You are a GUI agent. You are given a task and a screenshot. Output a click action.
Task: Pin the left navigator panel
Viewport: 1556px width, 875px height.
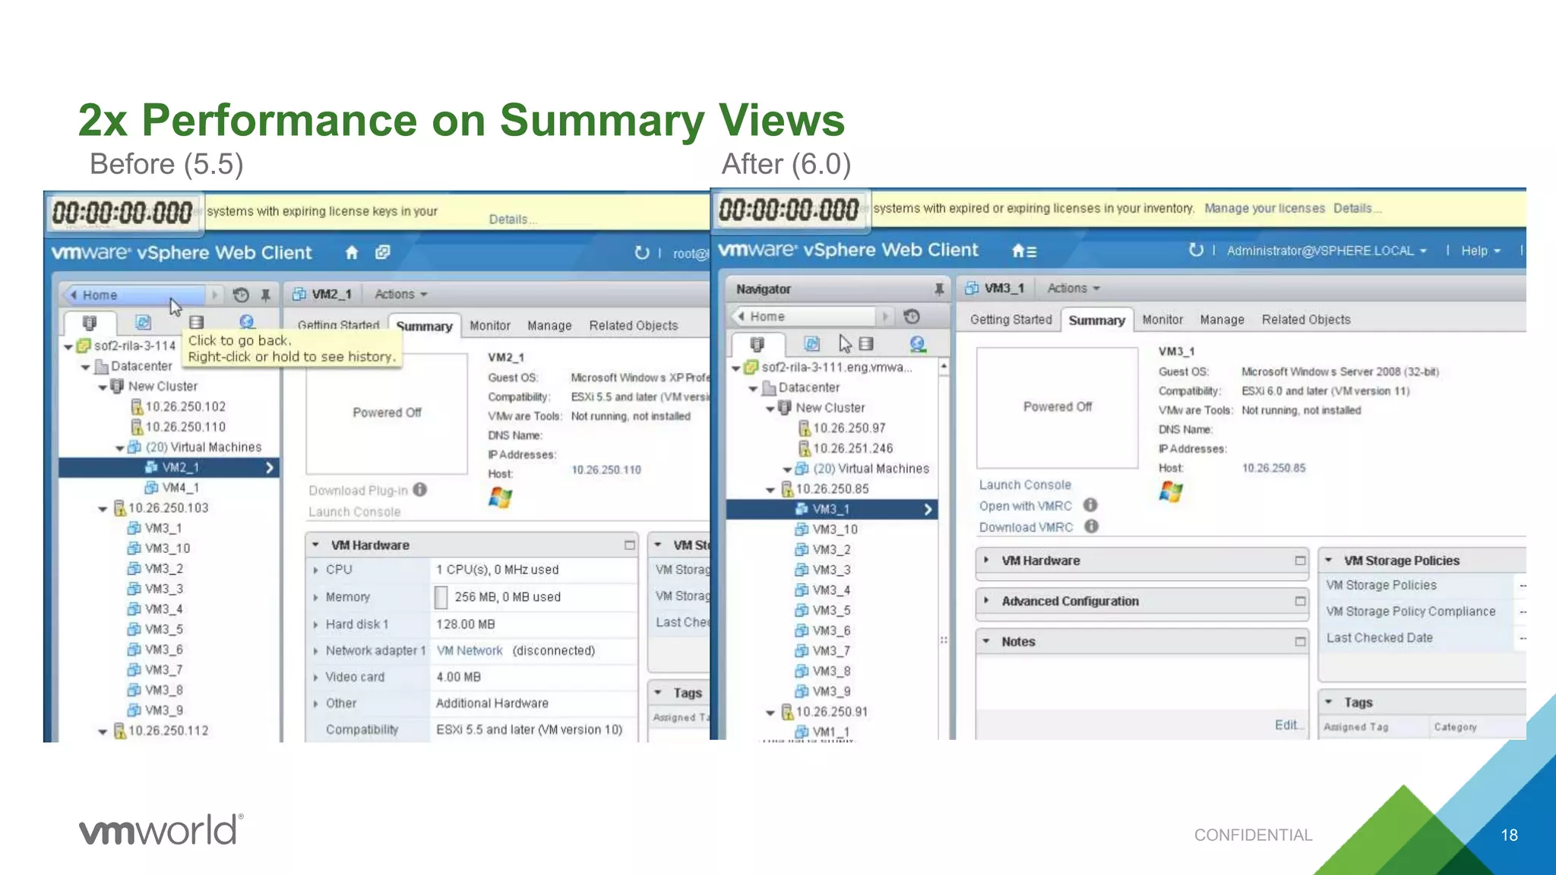point(266,295)
